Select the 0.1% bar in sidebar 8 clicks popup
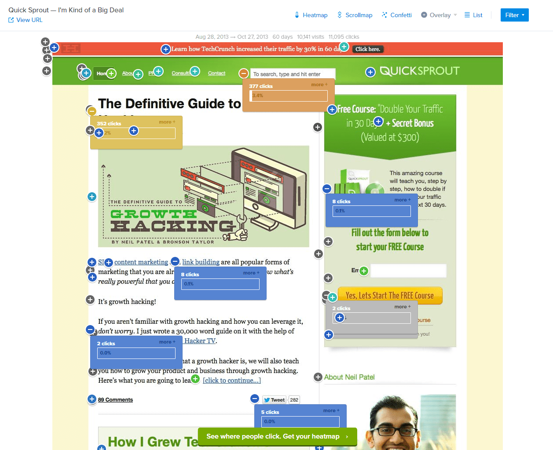 pyautogui.click(x=372, y=211)
